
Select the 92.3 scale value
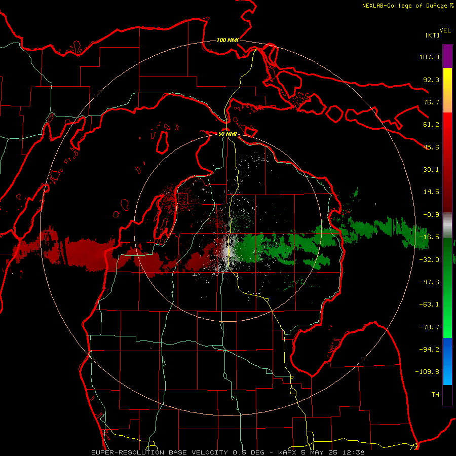(431, 80)
